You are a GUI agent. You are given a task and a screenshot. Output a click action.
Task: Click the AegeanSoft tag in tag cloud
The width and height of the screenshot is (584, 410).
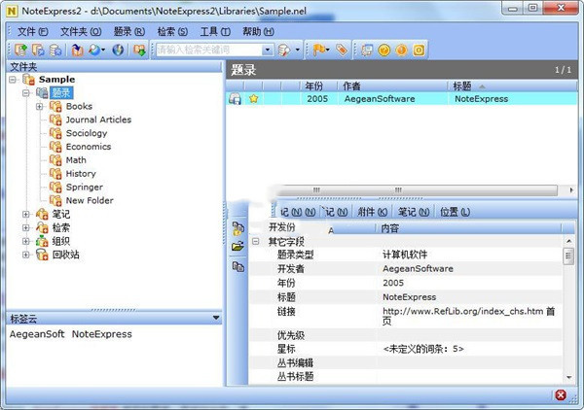coord(37,334)
